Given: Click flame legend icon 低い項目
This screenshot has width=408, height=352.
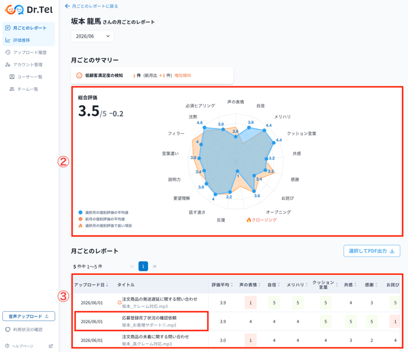Looking at the screenshot, I should (x=80, y=226).
